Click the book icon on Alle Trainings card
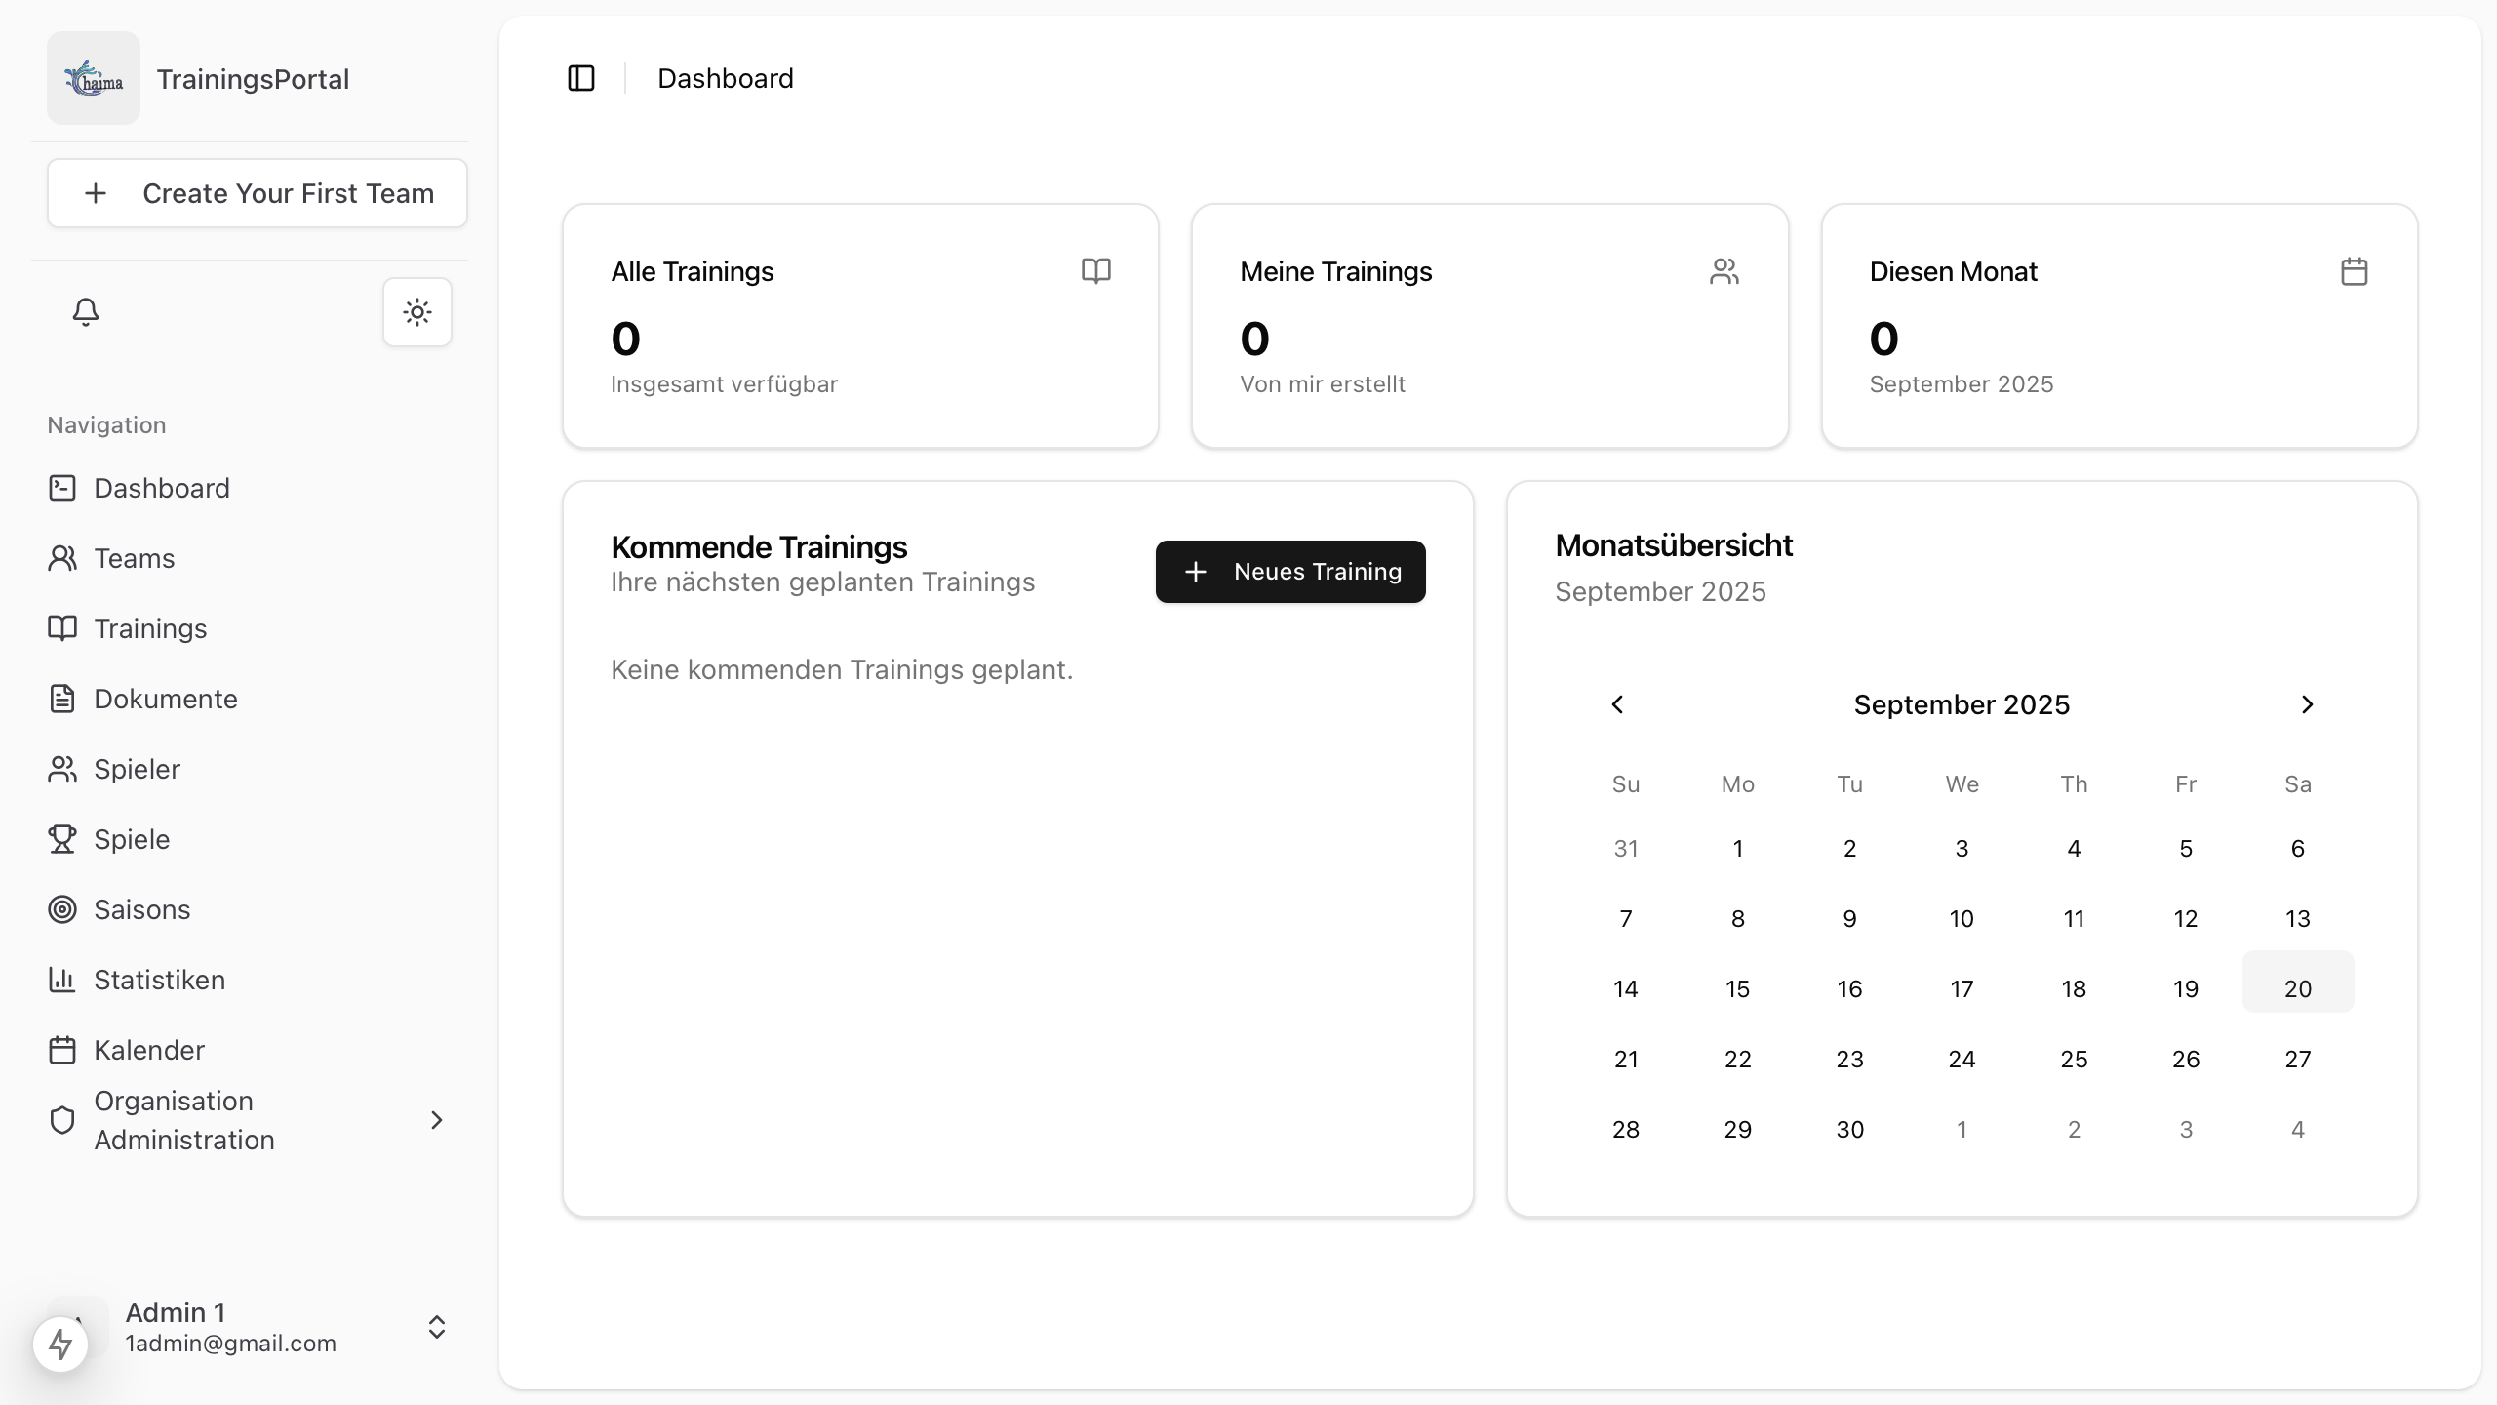 click(1096, 271)
